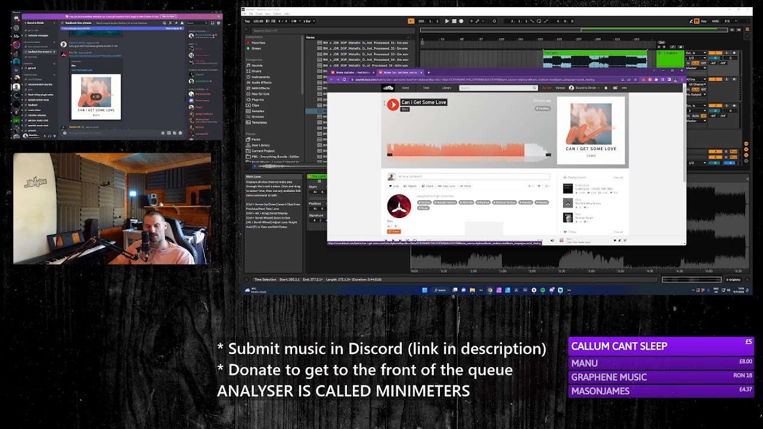
Task: Click SoundCloud Upload link
Action: click(x=560, y=88)
